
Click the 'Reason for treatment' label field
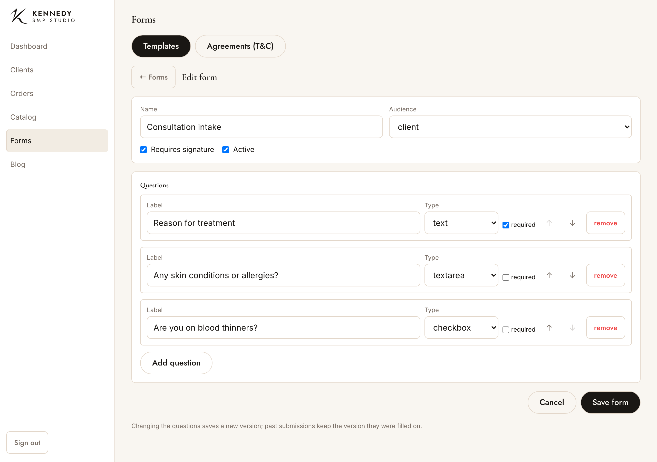click(x=283, y=223)
